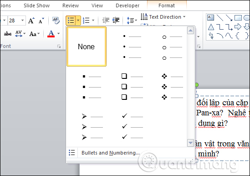Open the Line Spacing menu

[x=132, y=21]
